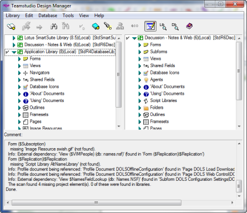247x213 pixels.
Task: Click the Script Libraries icon in right pane
Action: point(146,101)
